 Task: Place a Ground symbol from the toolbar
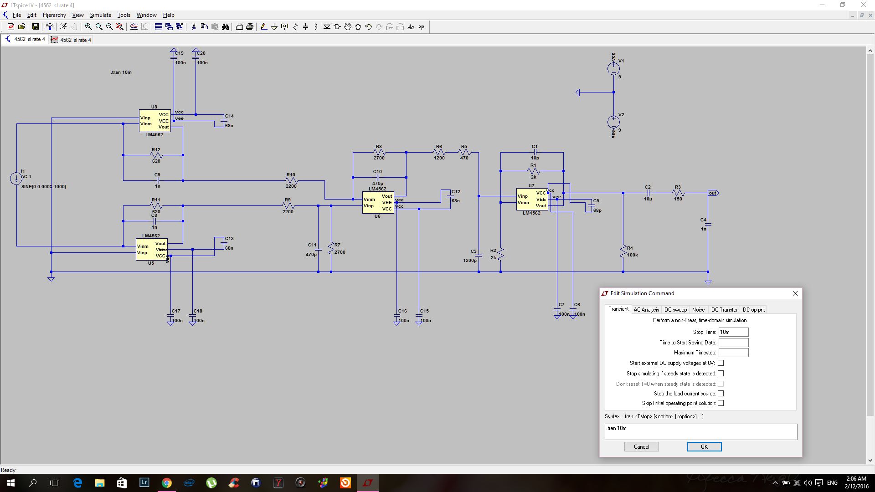pos(274,27)
